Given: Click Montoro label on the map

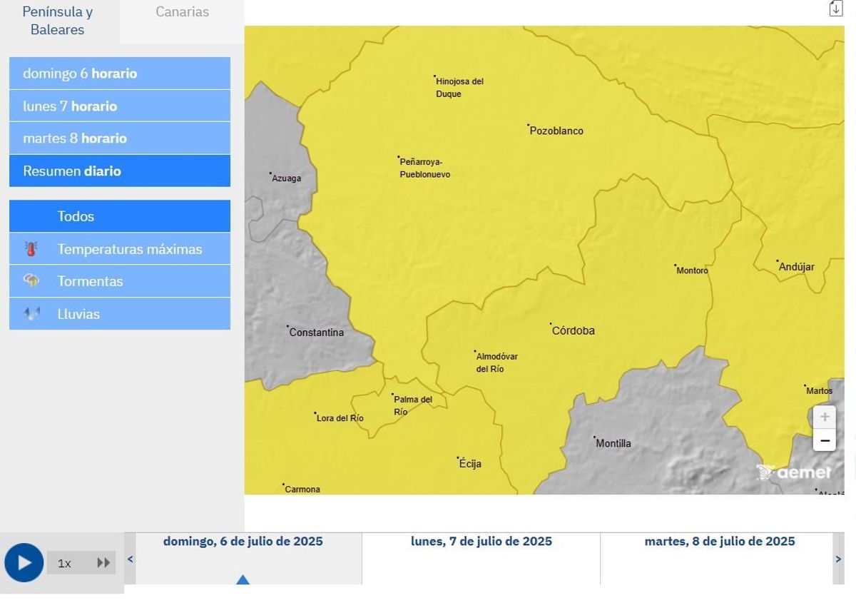Looking at the screenshot, I should 692,271.
